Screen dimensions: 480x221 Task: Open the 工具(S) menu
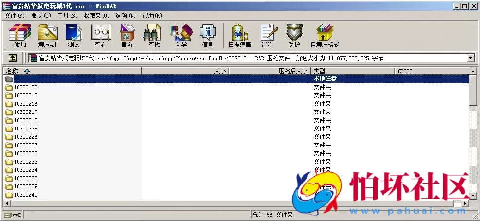click(67, 16)
